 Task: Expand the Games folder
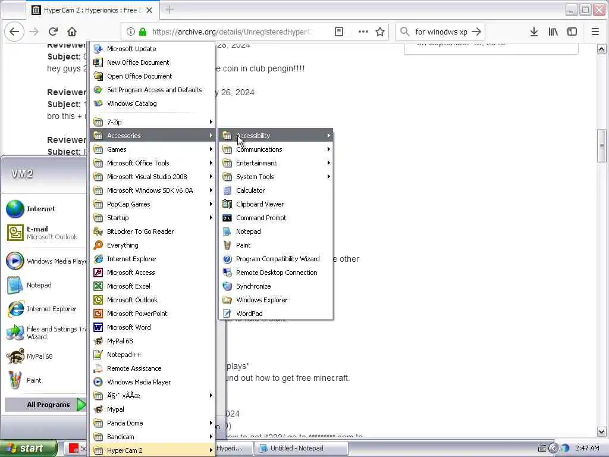153,149
